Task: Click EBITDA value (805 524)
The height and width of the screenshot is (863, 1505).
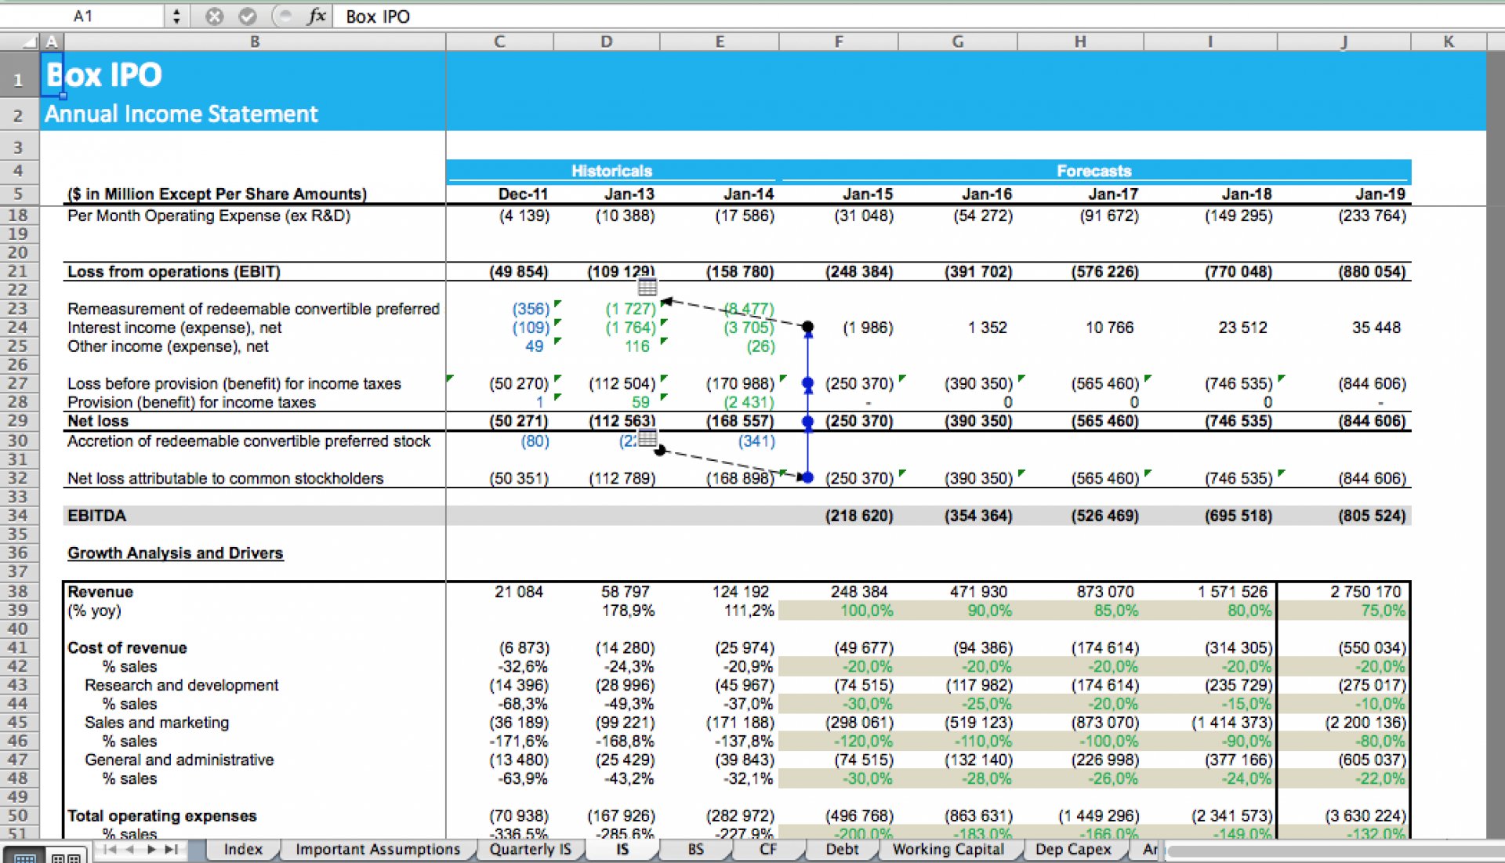Action: click(x=1372, y=515)
